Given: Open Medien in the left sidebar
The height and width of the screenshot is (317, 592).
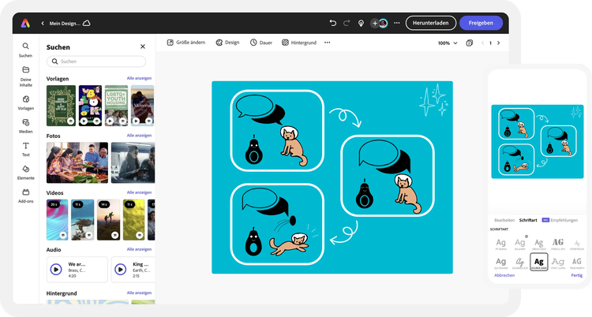Looking at the screenshot, I should pyautogui.click(x=26, y=126).
